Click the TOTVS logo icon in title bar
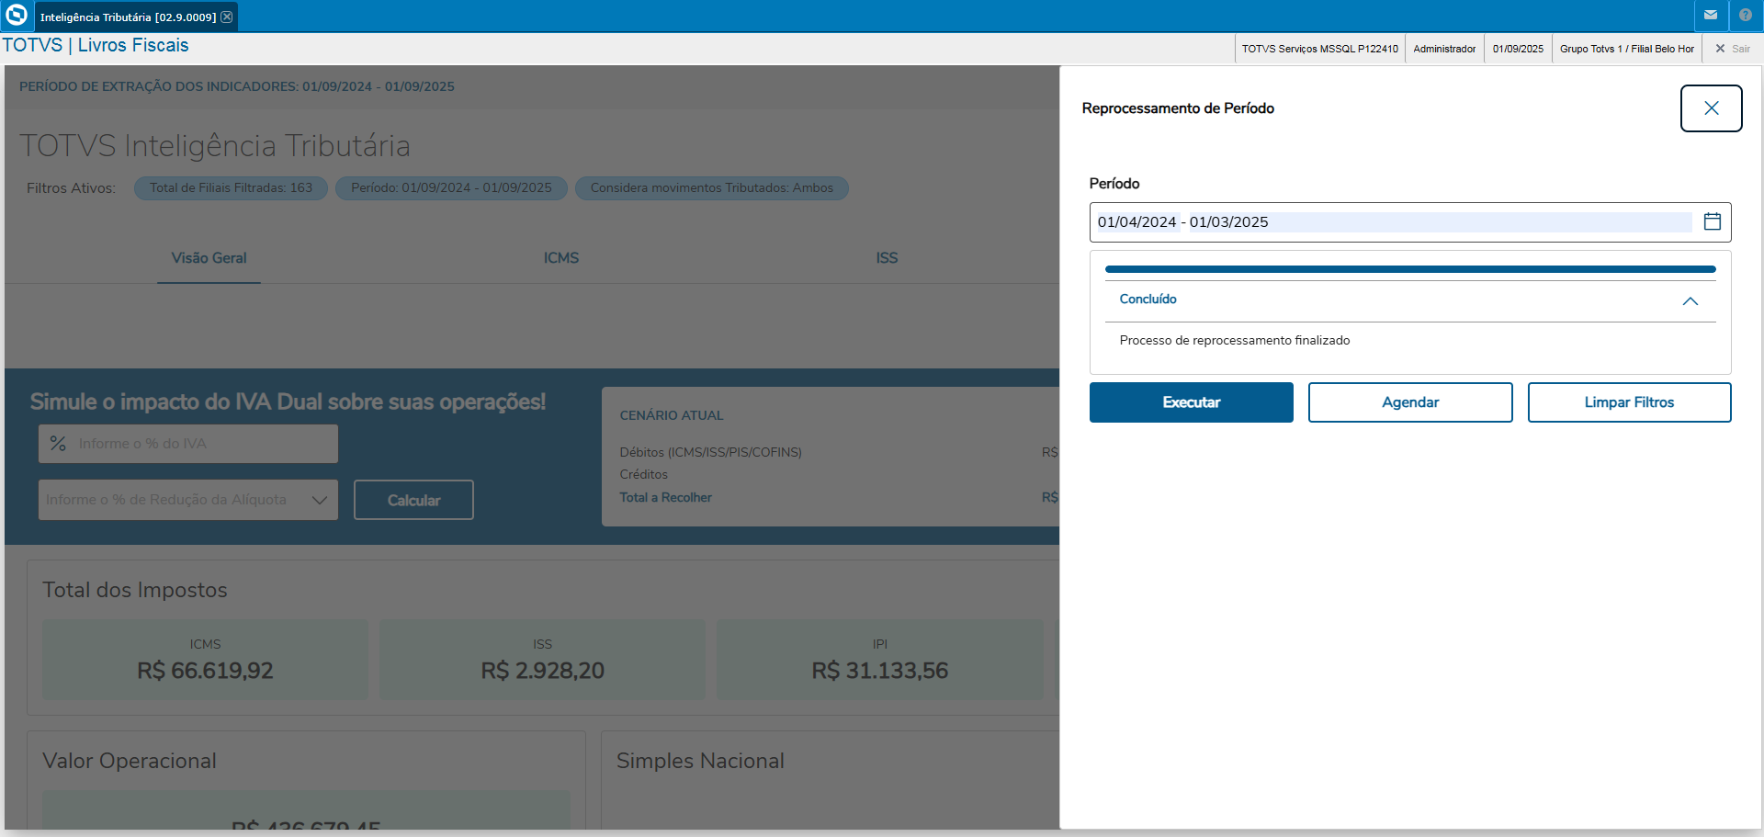The height and width of the screenshot is (837, 1764). pyautogui.click(x=17, y=15)
